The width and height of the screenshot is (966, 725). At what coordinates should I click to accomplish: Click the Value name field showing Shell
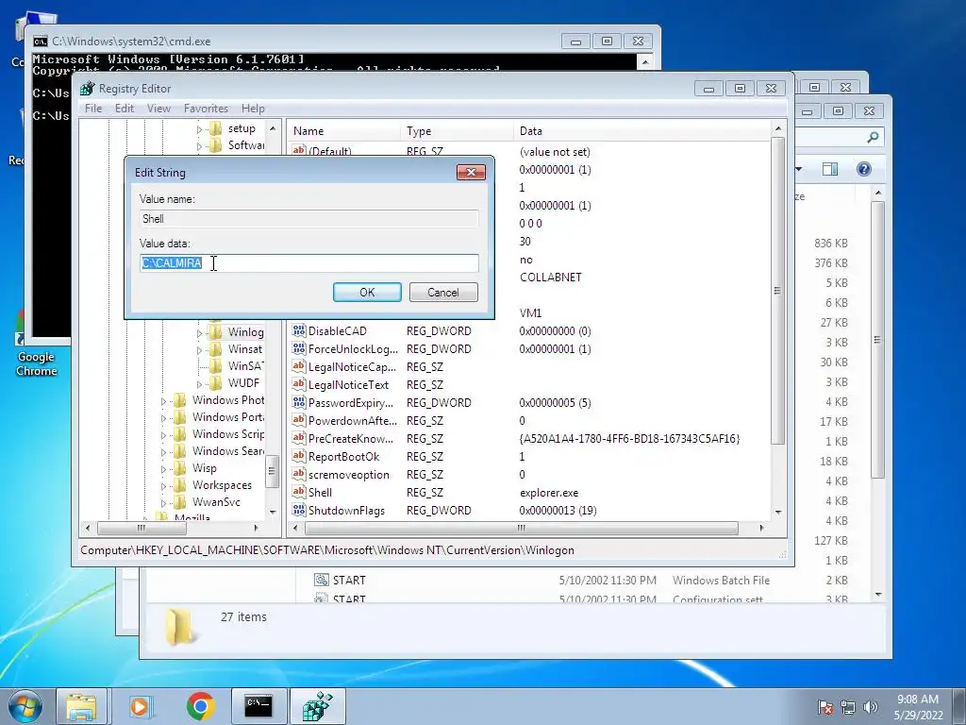click(x=308, y=219)
